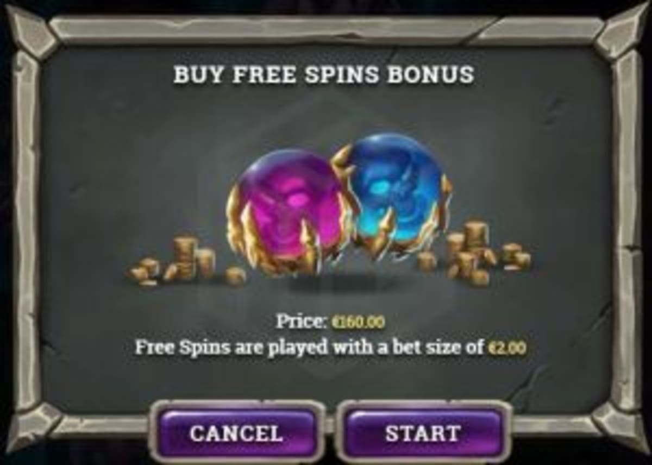Image resolution: width=652 pixels, height=465 pixels.
Task: Select the gold coin pile right of orbs
Action: [474, 253]
